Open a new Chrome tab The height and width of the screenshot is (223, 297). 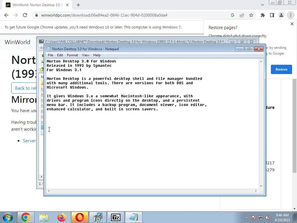[x=78, y=5]
